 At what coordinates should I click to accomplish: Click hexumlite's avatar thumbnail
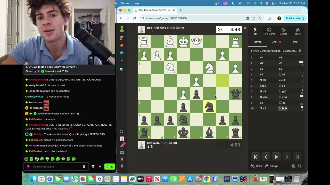point(141,145)
